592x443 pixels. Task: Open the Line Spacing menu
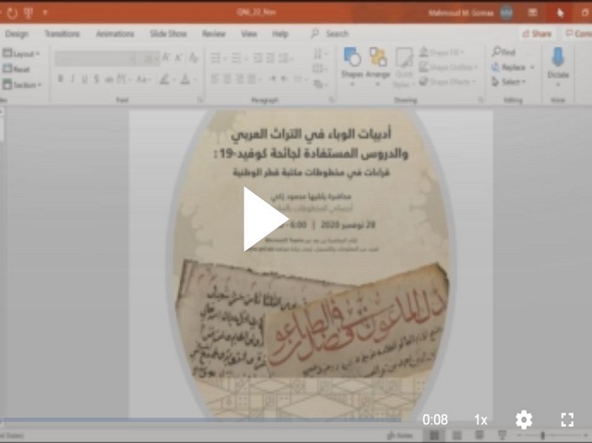point(286,58)
